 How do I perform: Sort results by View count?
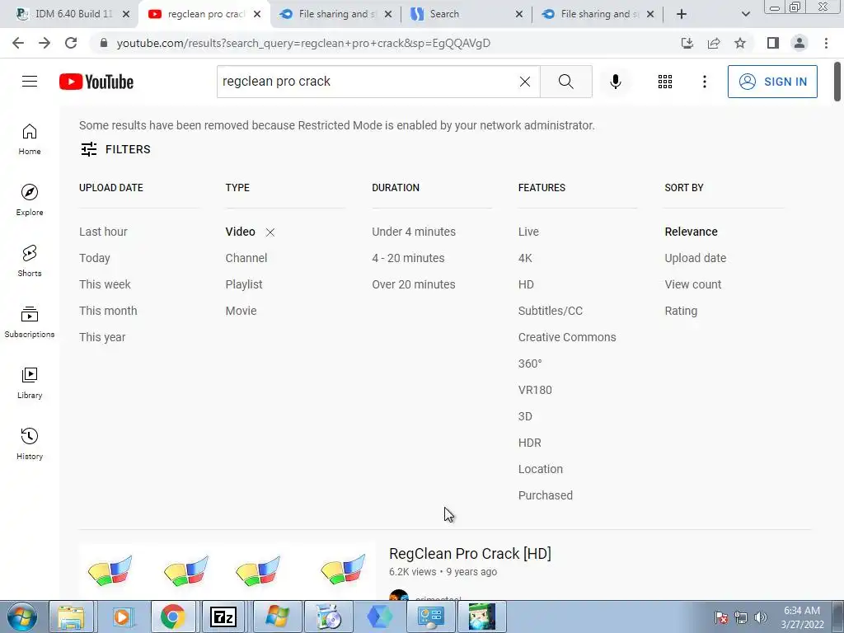[x=692, y=284]
